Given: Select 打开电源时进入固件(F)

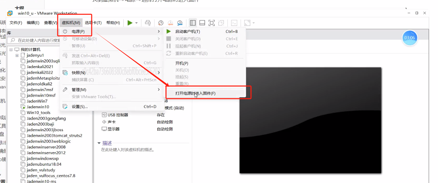Looking at the screenshot, I should [x=205, y=93].
